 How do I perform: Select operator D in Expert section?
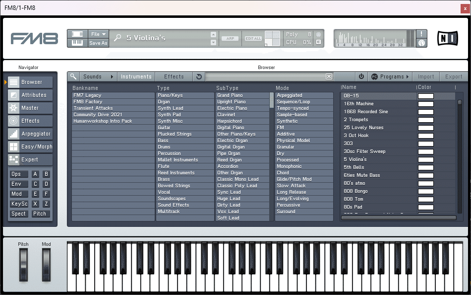pyautogui.click(x=46, y=184)
